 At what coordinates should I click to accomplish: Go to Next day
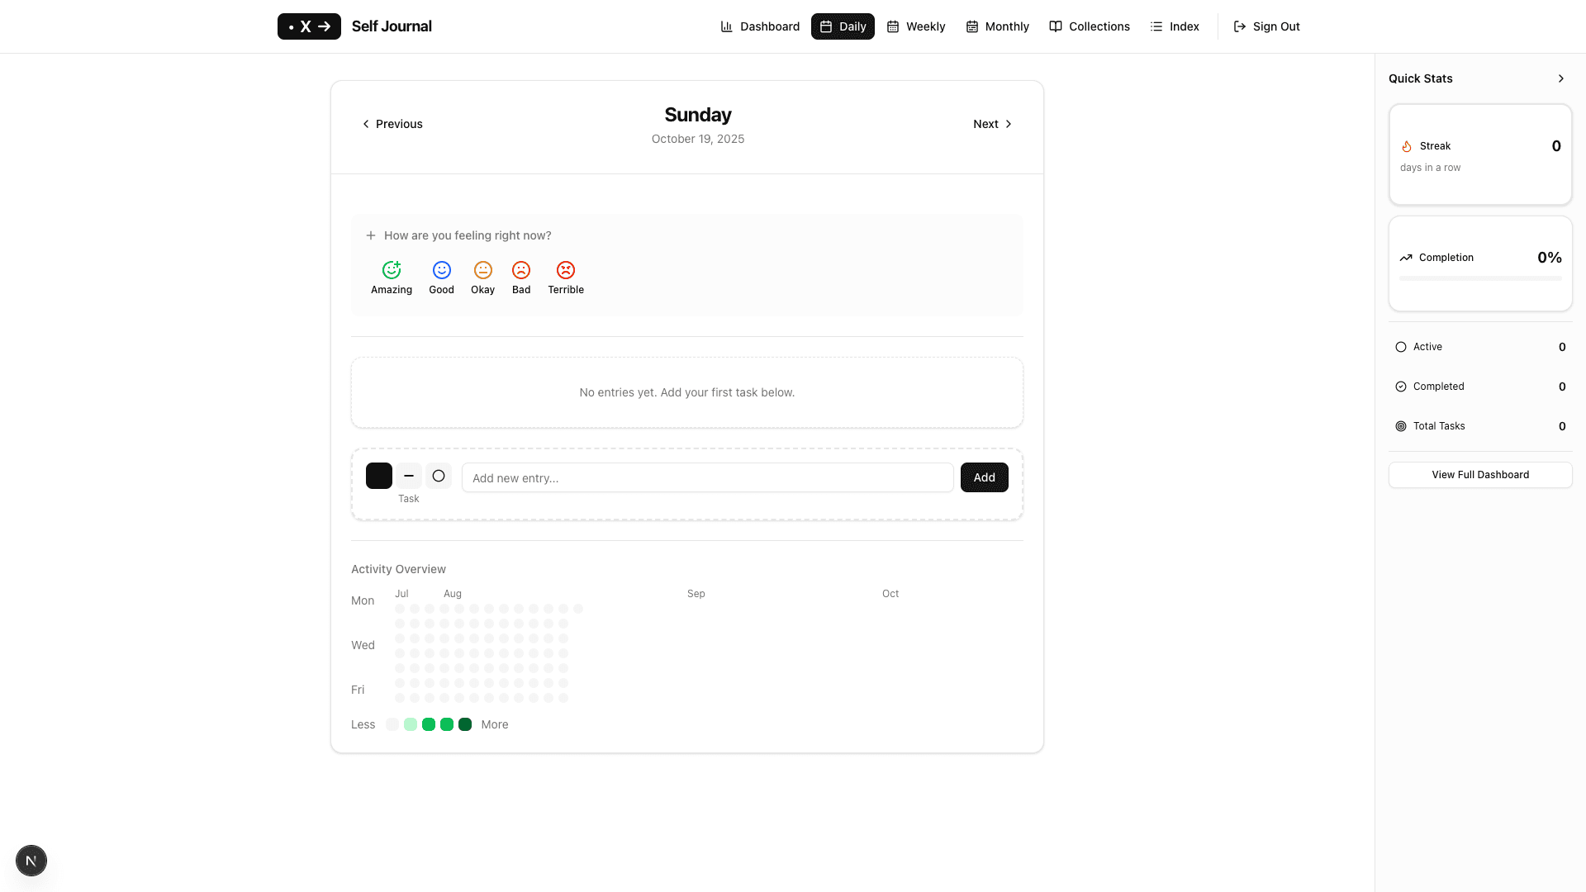[992, 124]
